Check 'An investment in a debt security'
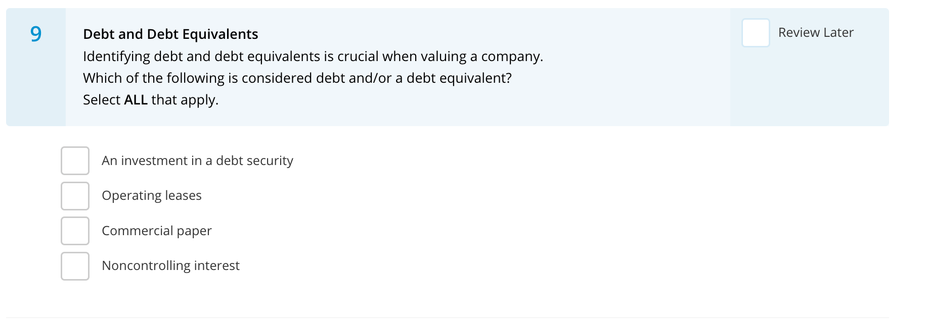925x326 pixels. click(75, 160)
